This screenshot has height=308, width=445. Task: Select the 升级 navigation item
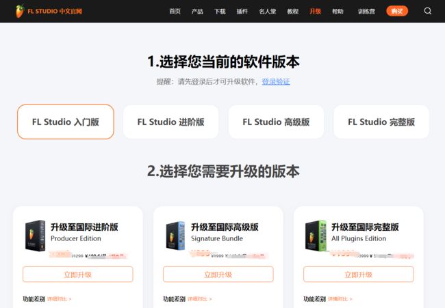[x=316, y=12]
